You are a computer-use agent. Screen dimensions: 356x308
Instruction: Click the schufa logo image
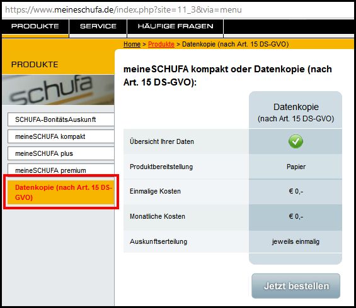point(58,90)
